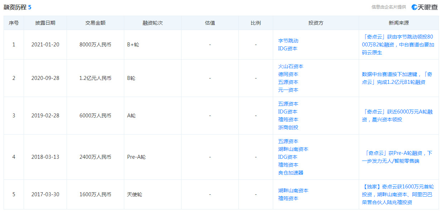Select the 新闻来源 column header
Viewport: 440px width, 213px height.
(399, 23)
